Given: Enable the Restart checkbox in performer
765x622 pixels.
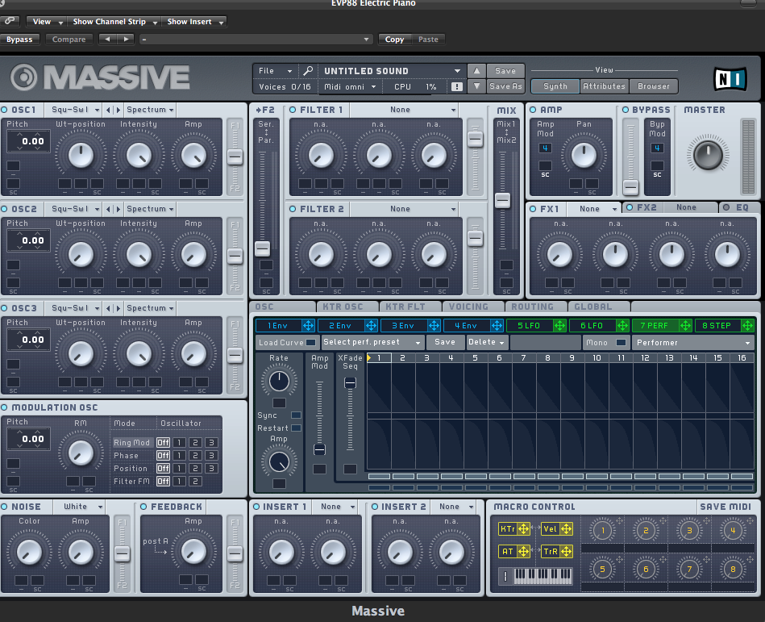Looking at the screenshot, I should click(x=296, y=428).
